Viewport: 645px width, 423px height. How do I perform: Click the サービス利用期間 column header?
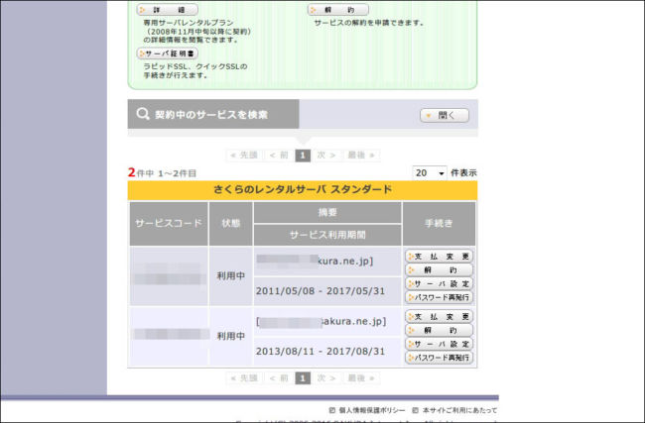point(327,235)
